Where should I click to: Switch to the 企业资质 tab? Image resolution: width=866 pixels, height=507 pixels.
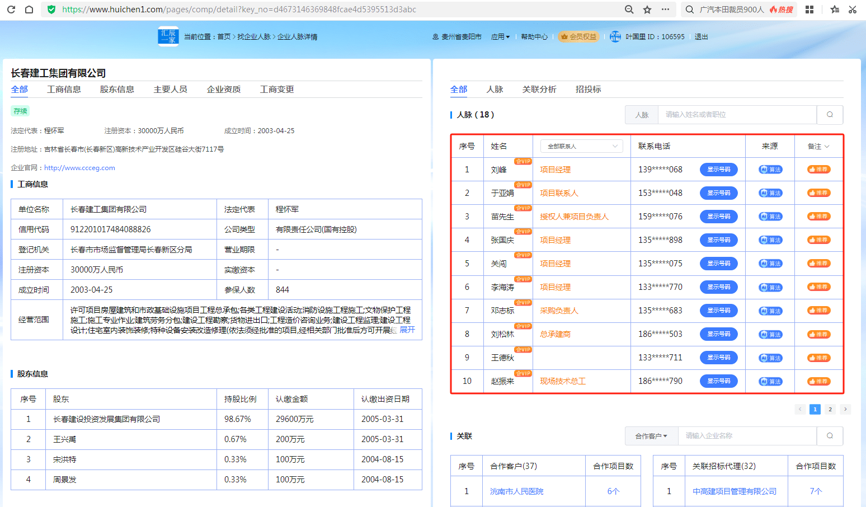pos(224,90)
